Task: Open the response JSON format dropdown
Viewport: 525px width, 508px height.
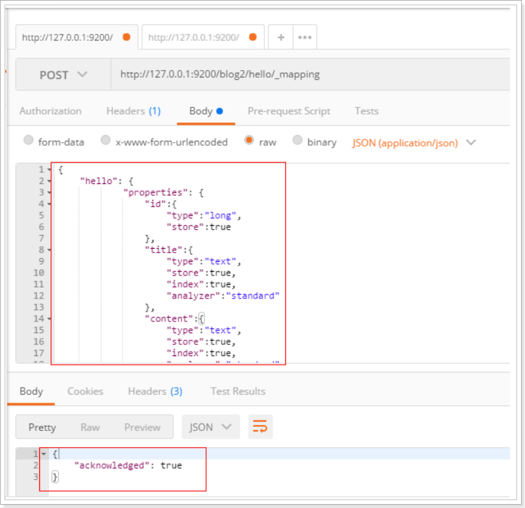Action: click(211, 427)
